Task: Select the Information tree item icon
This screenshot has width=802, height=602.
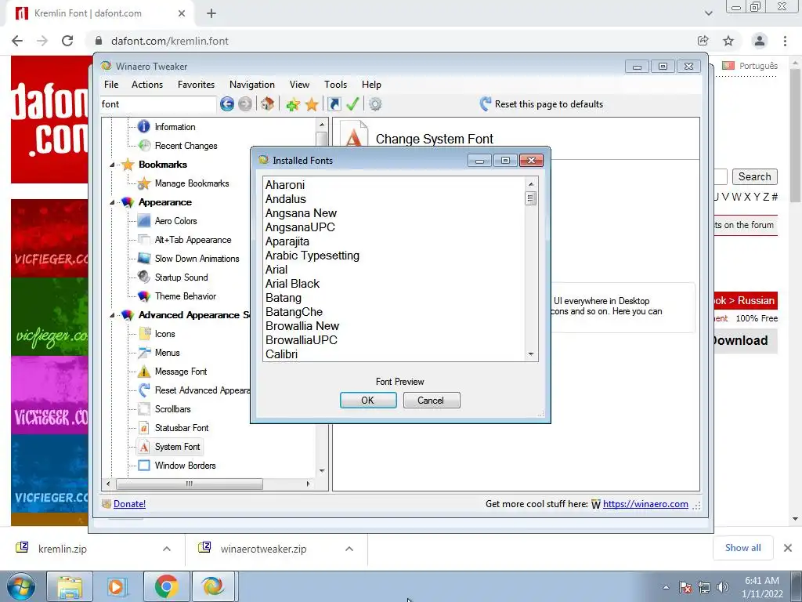Action: (144, 126)
